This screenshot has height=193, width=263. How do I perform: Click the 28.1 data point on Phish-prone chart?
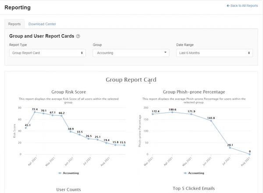coord(230,148)
